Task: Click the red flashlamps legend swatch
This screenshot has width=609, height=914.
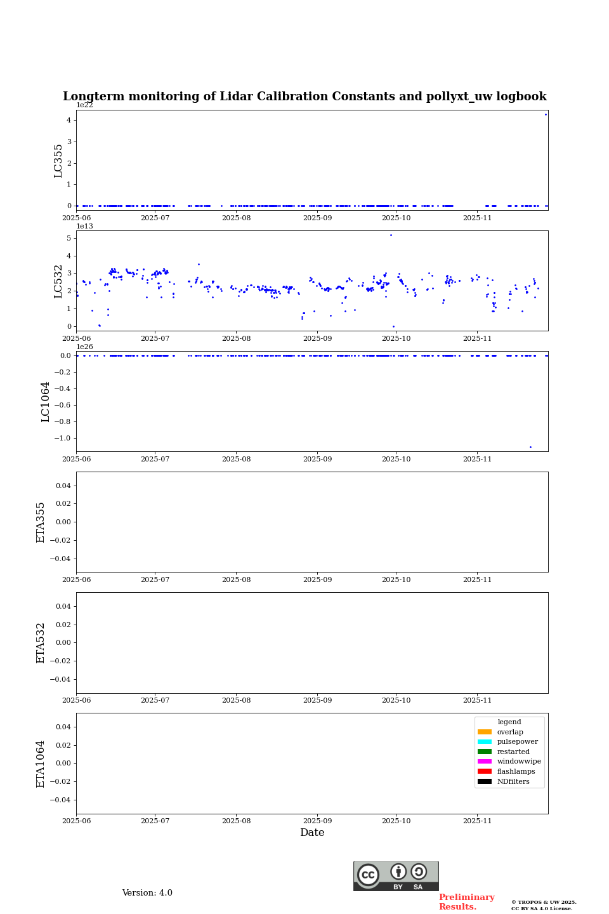Action: [x=484, y=772]
